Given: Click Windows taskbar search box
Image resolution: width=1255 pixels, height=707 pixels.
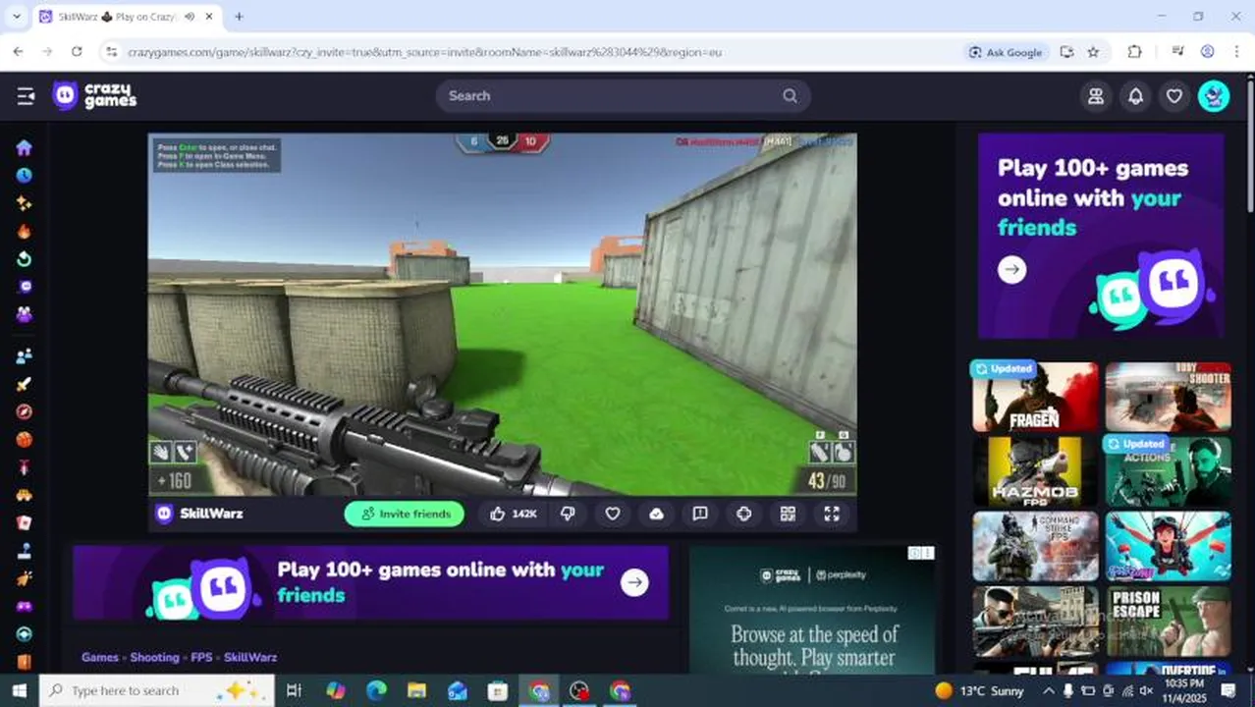Looking at the screenshot, I should (157, 690).
